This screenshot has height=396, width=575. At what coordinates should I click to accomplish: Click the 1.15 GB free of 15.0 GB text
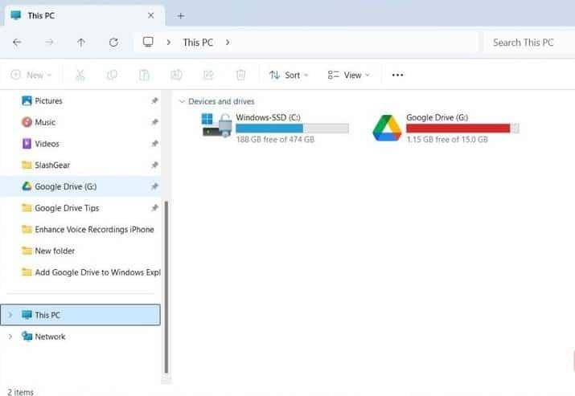click(447, 139)
